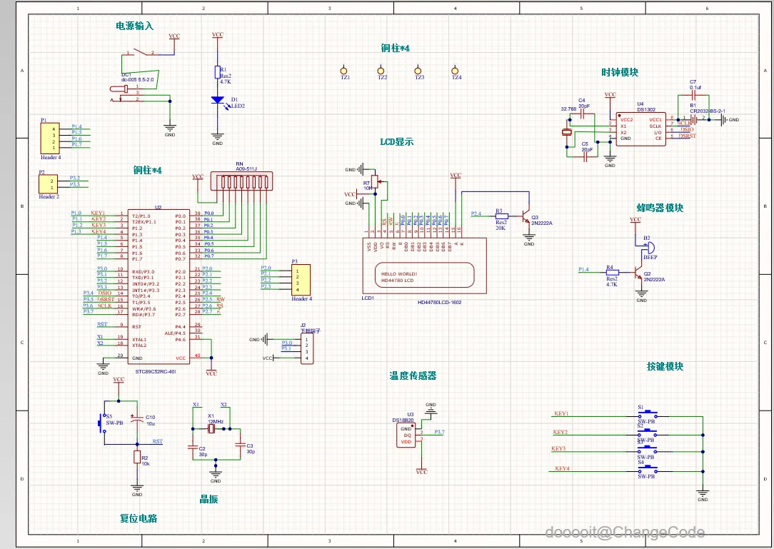The height and width of the screenshot is (549, 774).
Task: Click the '按键模块' section title
Action: (665, 366)
